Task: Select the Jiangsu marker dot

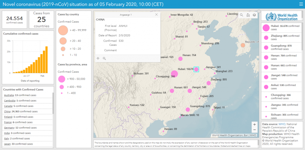Action: [x=204, y=69]
